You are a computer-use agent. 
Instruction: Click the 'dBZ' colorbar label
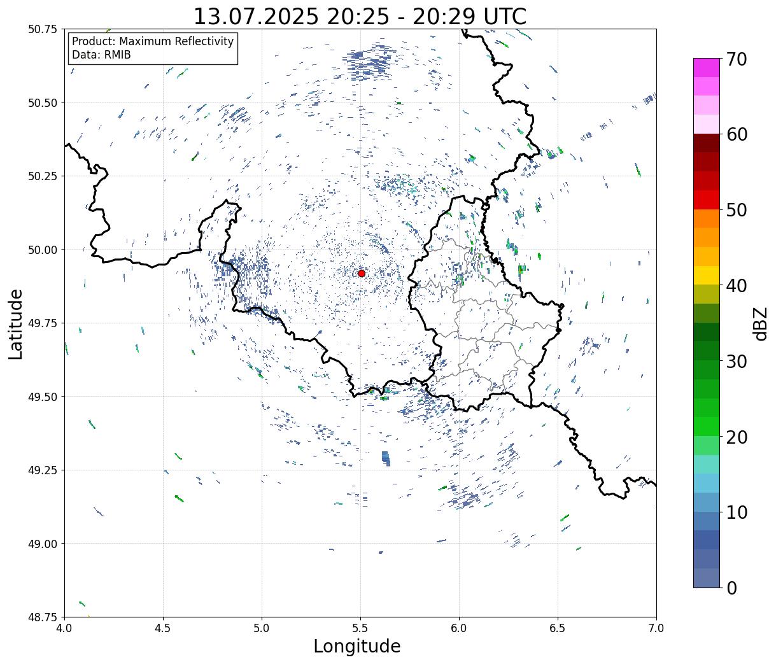[x=761, y=323]
